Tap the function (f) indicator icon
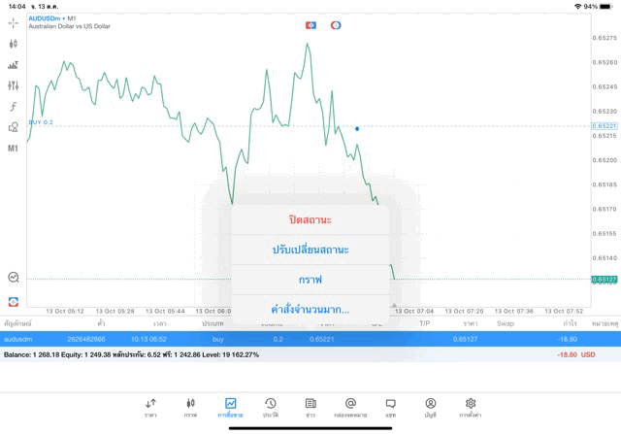This screenshot has width=621, height=434. [14, 107]
